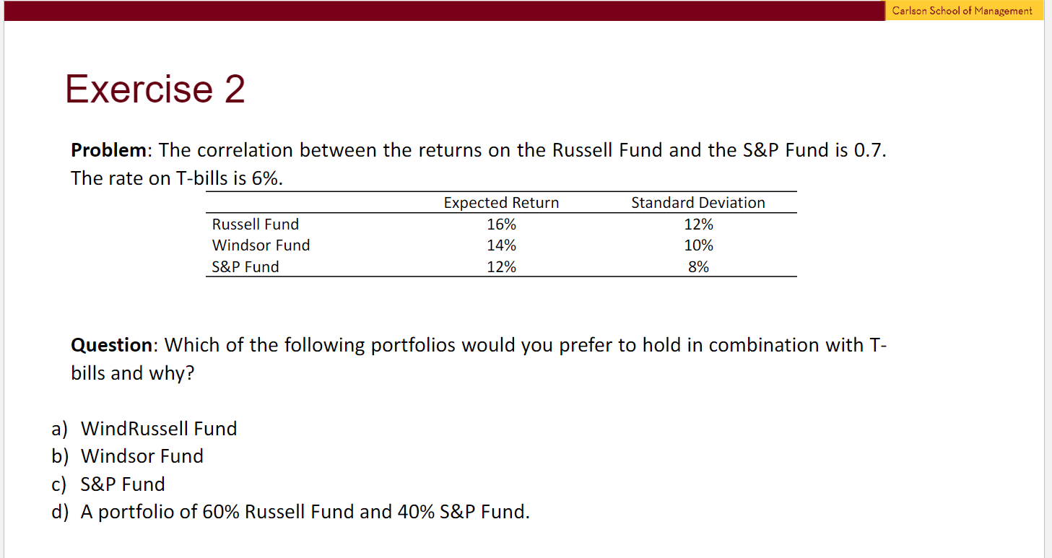Image resolution: width=1052 pixels, height=558 pixels.
Task: Choose answer option c) S&P Fund
Action: click(x=108, y=484)
